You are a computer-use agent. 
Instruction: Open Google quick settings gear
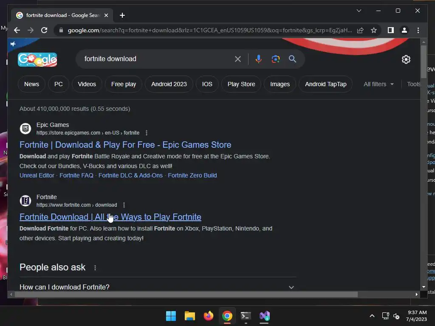click(x=406, y=59)
